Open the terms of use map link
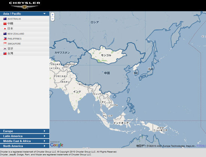This screenshot has height=157, width=206. coord(201,146)
